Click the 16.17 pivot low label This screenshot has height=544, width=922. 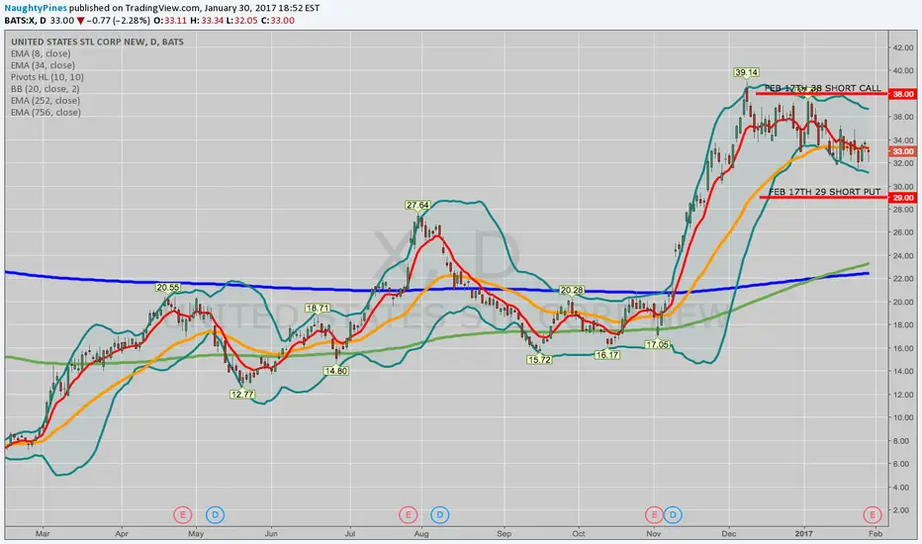pos(606,355)
